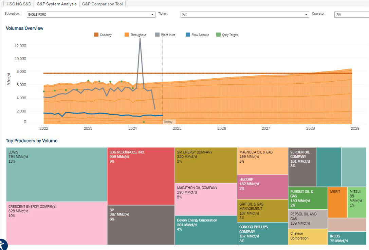Select the MERIT treemap tile
Image resolution: width=369 pixels, height=250 pixels.
pyautogui.click(x=337, y=202)
